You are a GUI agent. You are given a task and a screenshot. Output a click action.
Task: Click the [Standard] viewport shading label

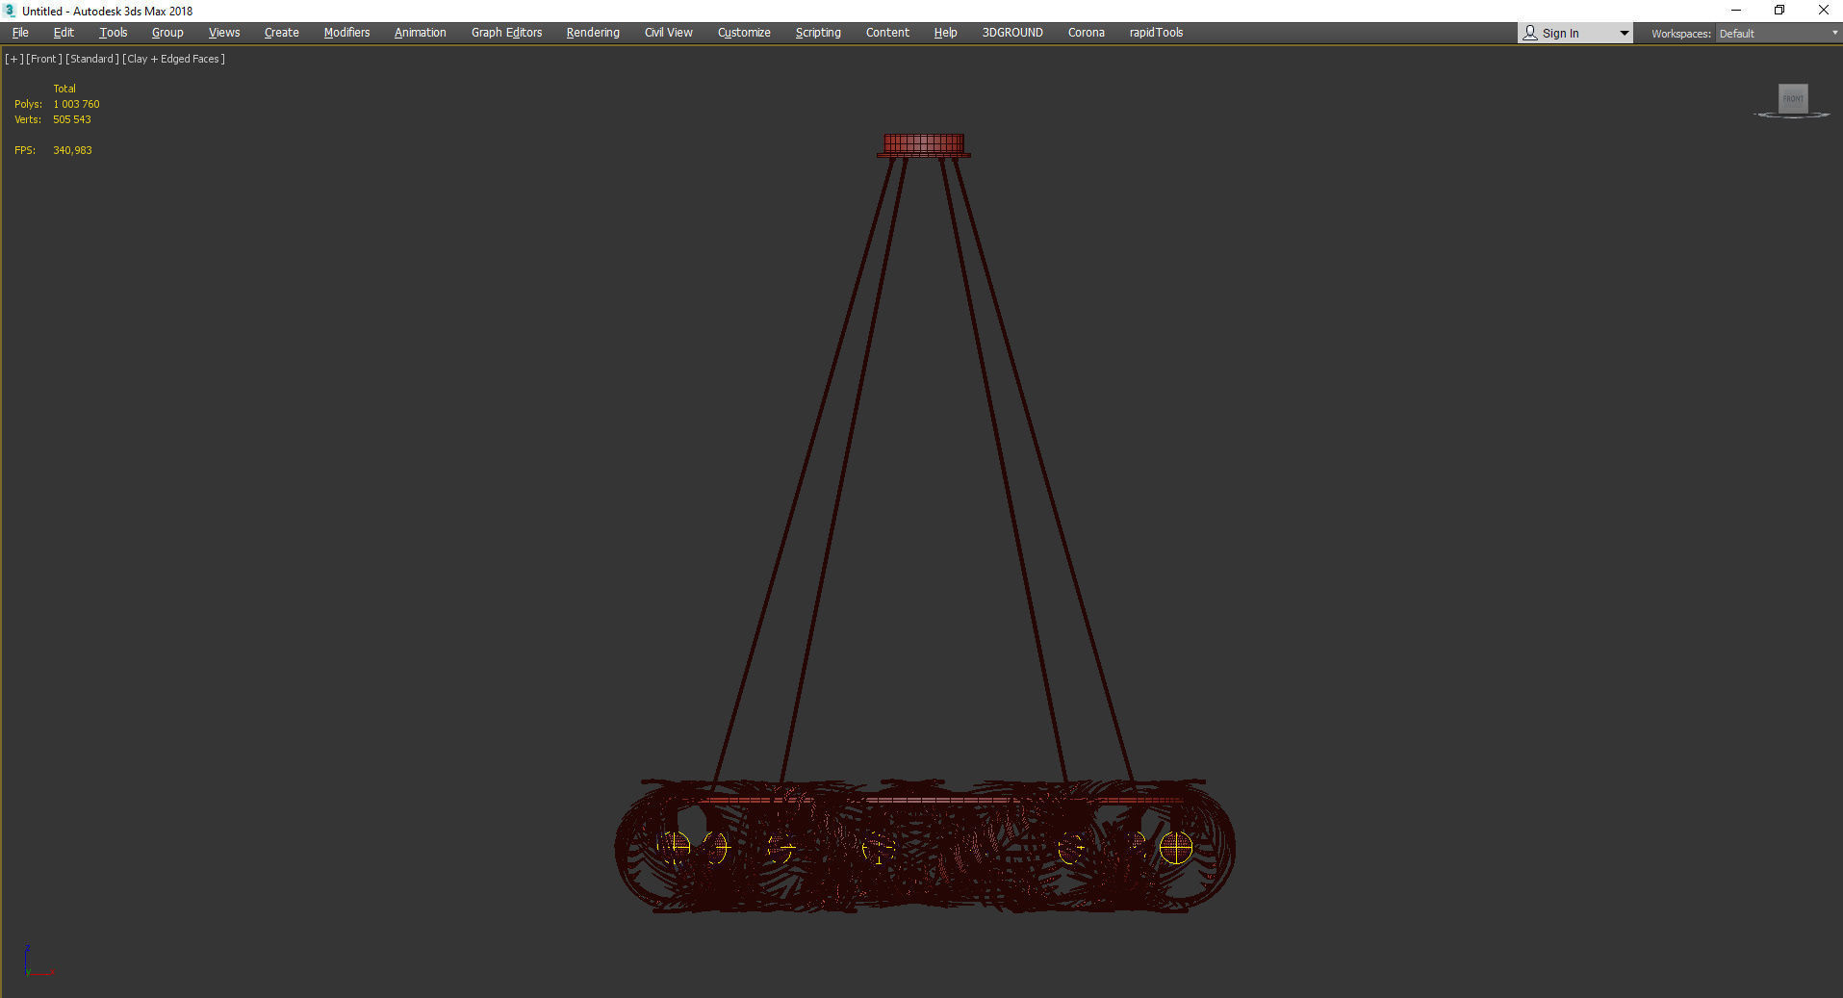(92, 59)
